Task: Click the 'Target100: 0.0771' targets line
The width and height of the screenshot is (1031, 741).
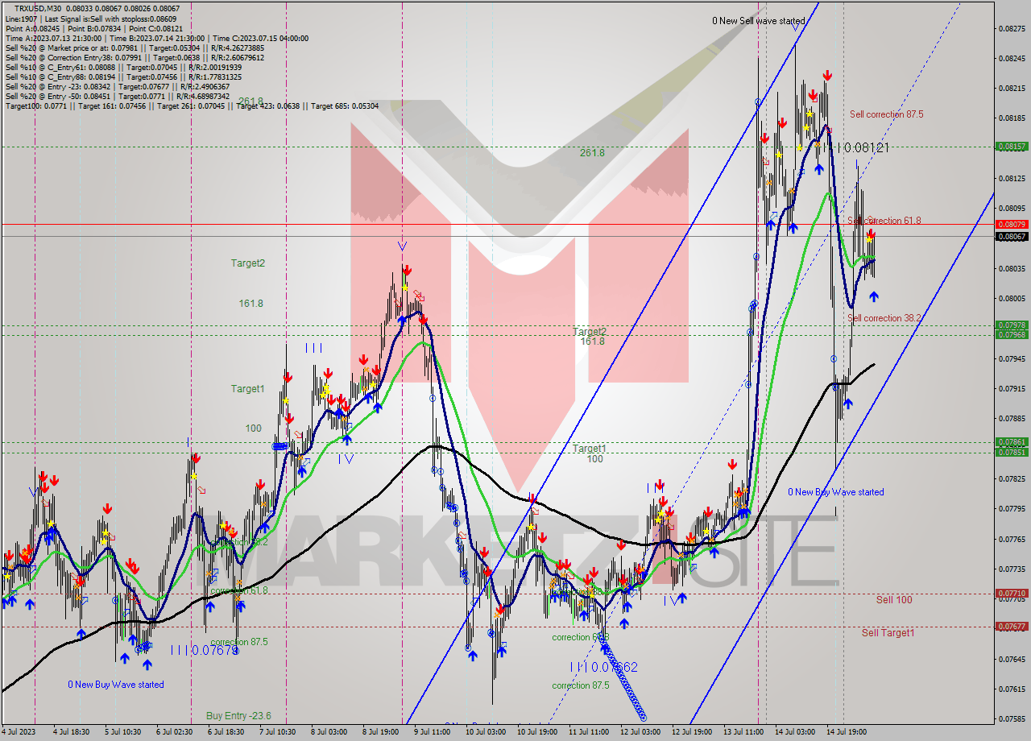Action: pyautogui.click(x=192, y=106)
